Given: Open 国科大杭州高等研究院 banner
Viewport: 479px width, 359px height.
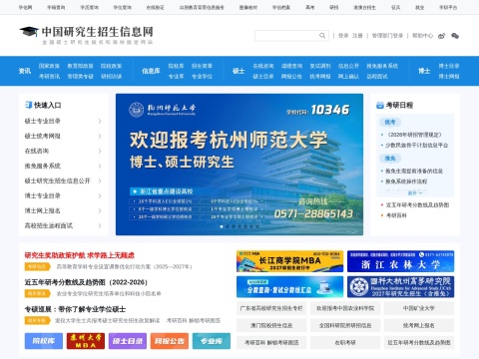Looking at the screenshot, I should coord(400,286).
